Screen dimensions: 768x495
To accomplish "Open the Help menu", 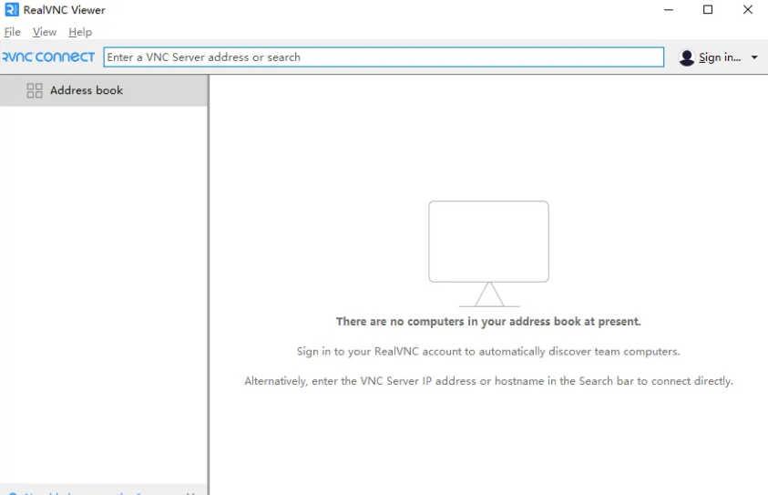I will [80, 32].
